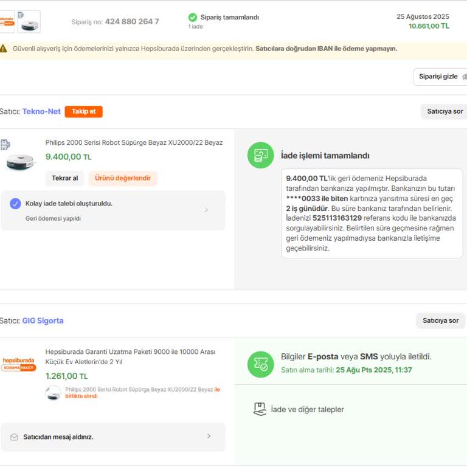The image size is (467, 467).
Task: Click the 9.400,00 TL product price
Action: click(68, 157)
